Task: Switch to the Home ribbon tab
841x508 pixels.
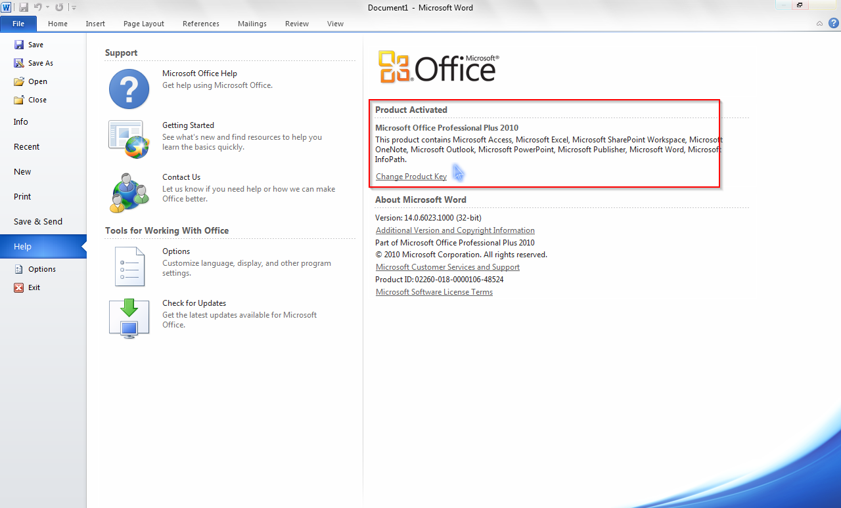Action: click(x=58, y=24)
